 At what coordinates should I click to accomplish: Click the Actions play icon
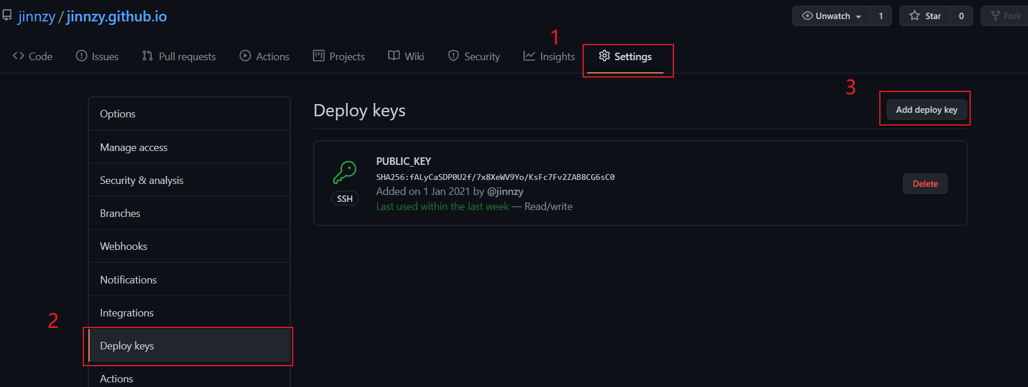coord(245,56)
